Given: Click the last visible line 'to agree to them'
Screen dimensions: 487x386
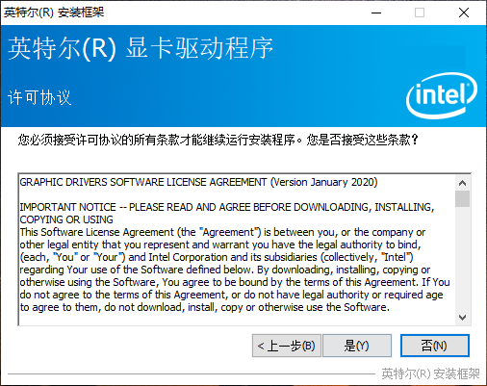Looking at the screenshot, I should pyautogui.click(x=205, y=307).
